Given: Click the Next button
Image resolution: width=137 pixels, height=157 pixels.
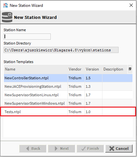Looking at the screenshot, I should tap(61, 149).
